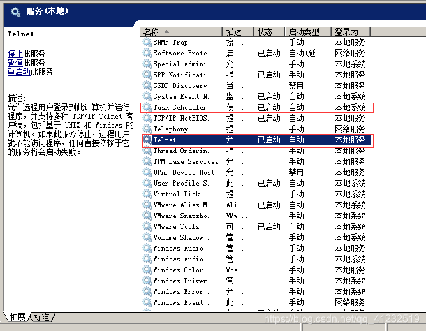
Task: Click the highlighted Telnet service icon
Action: point(147,140)
